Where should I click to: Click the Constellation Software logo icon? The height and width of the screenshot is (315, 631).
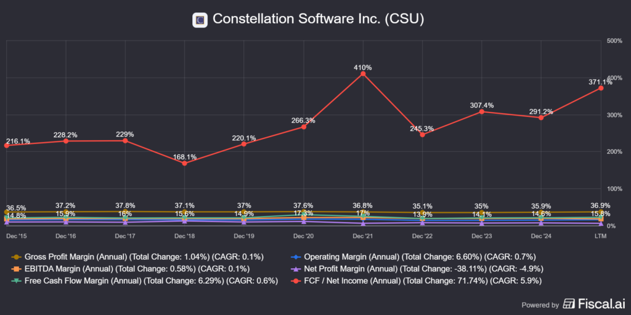click(200, 20)
